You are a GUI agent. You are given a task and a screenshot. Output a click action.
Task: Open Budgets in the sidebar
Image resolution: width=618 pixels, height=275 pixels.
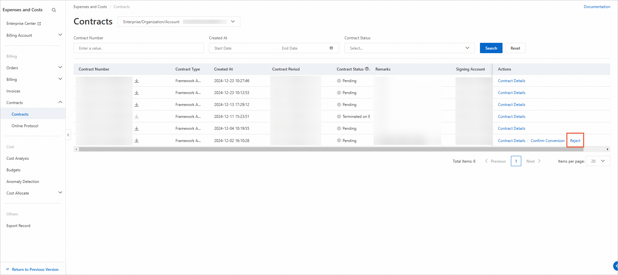14,170
